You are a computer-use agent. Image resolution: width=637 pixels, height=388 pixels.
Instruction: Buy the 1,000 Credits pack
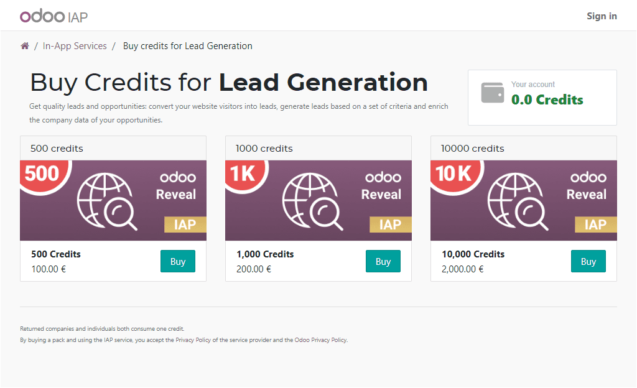point(383,261)
